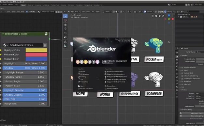Image resolution: width=204 pixels, height=126 pixels.
Task: Toggle the Use Nodes checkbox
Action: pyautogui.click(x=27, y=12)
